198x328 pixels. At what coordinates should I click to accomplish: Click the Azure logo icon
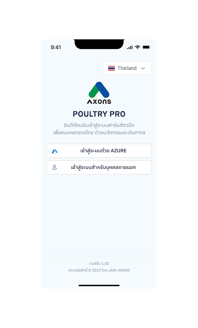click(54, 151)
